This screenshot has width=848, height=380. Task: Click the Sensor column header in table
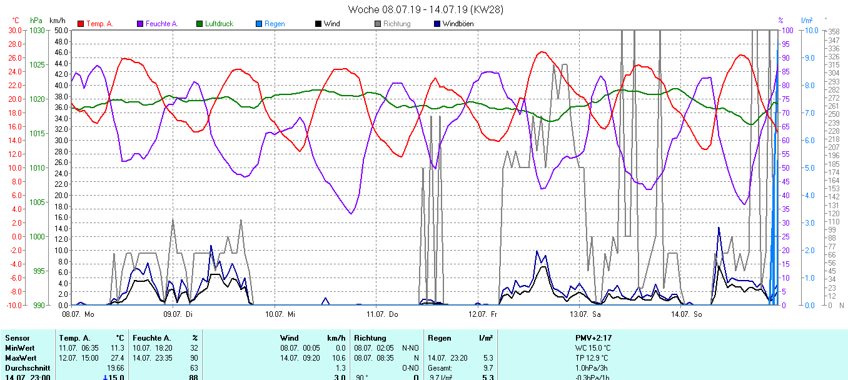click(17, 338)
